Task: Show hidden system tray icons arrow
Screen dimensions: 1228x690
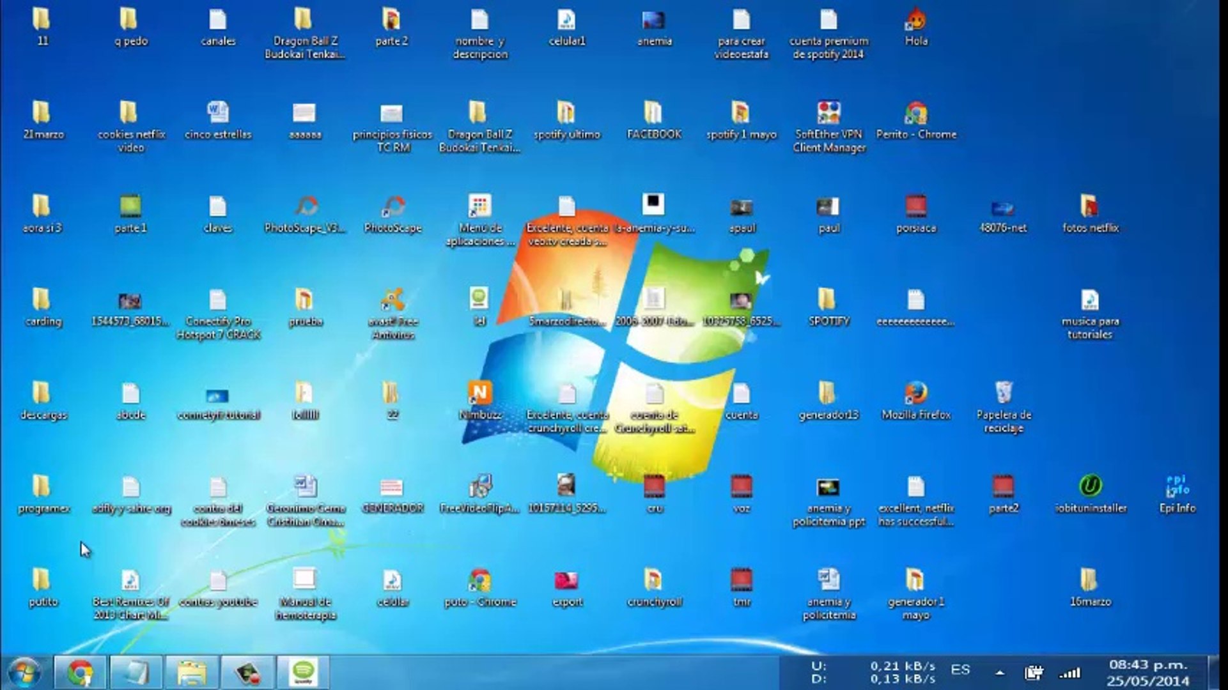Action: (1000, 673)
